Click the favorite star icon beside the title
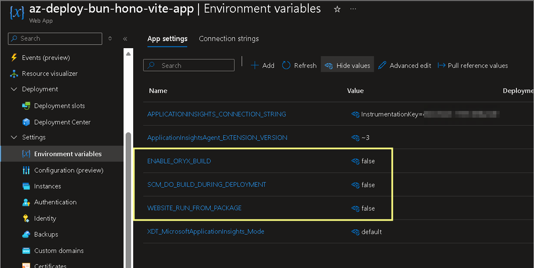The height and width of the screenshot is (268, 534). 337,9
